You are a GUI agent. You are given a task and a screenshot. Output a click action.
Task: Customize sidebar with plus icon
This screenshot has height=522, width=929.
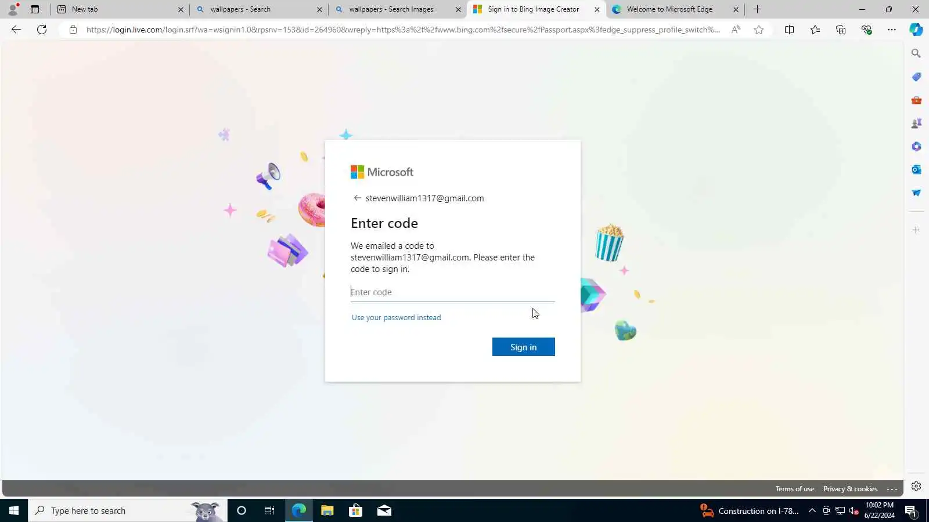(x=916, y=230)
